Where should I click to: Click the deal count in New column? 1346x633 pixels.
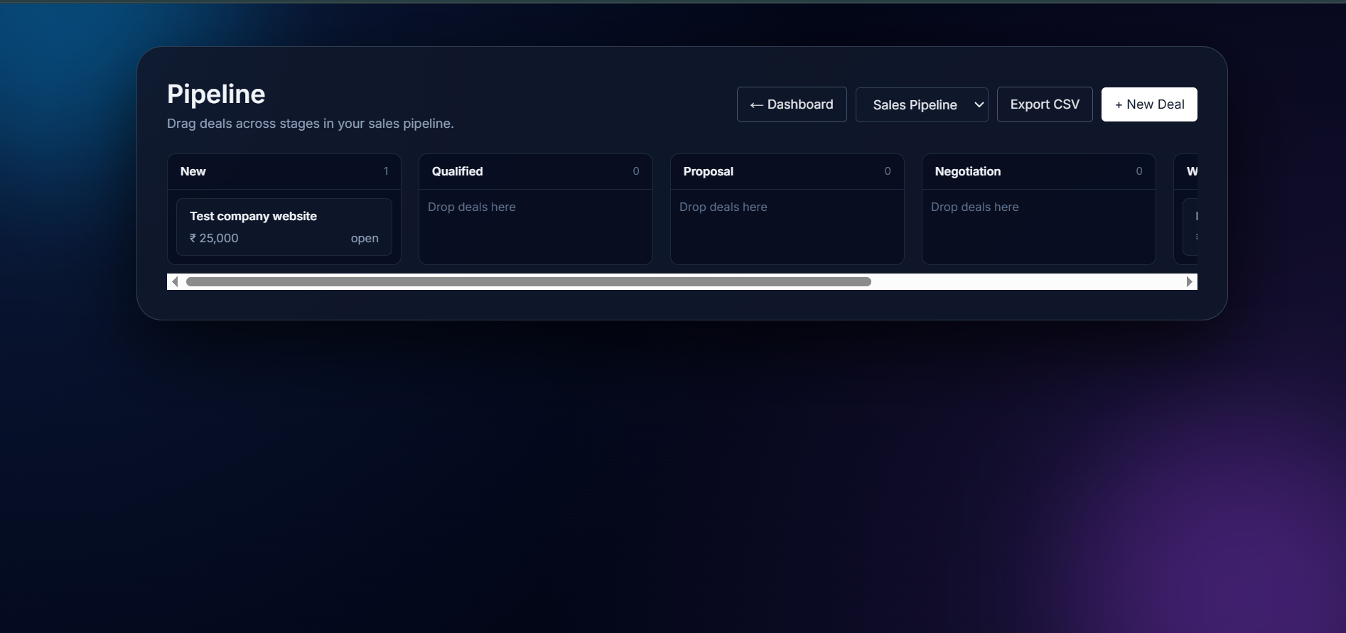click(386, 171)
